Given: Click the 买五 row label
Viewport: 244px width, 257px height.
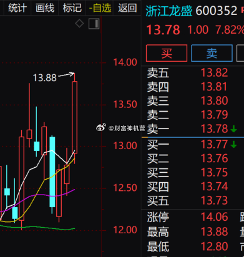Looking at the screenshot, I should point(158,201).
